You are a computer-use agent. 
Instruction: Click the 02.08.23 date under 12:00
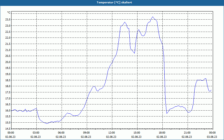tap(111, 137)
